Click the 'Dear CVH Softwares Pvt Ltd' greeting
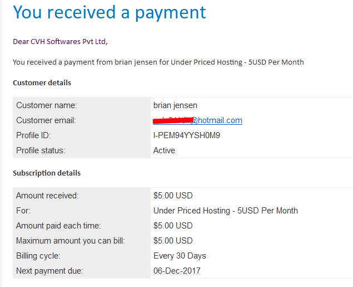This screenshot has width=353, height=287. point(60,41)
